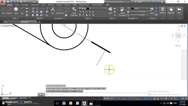Click the customization menu in status bar
The image size is (188, 106).
pos(186,98)
